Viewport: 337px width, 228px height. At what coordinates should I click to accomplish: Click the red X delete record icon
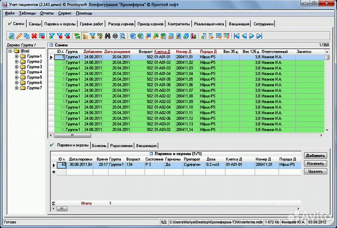pos(34,36)
